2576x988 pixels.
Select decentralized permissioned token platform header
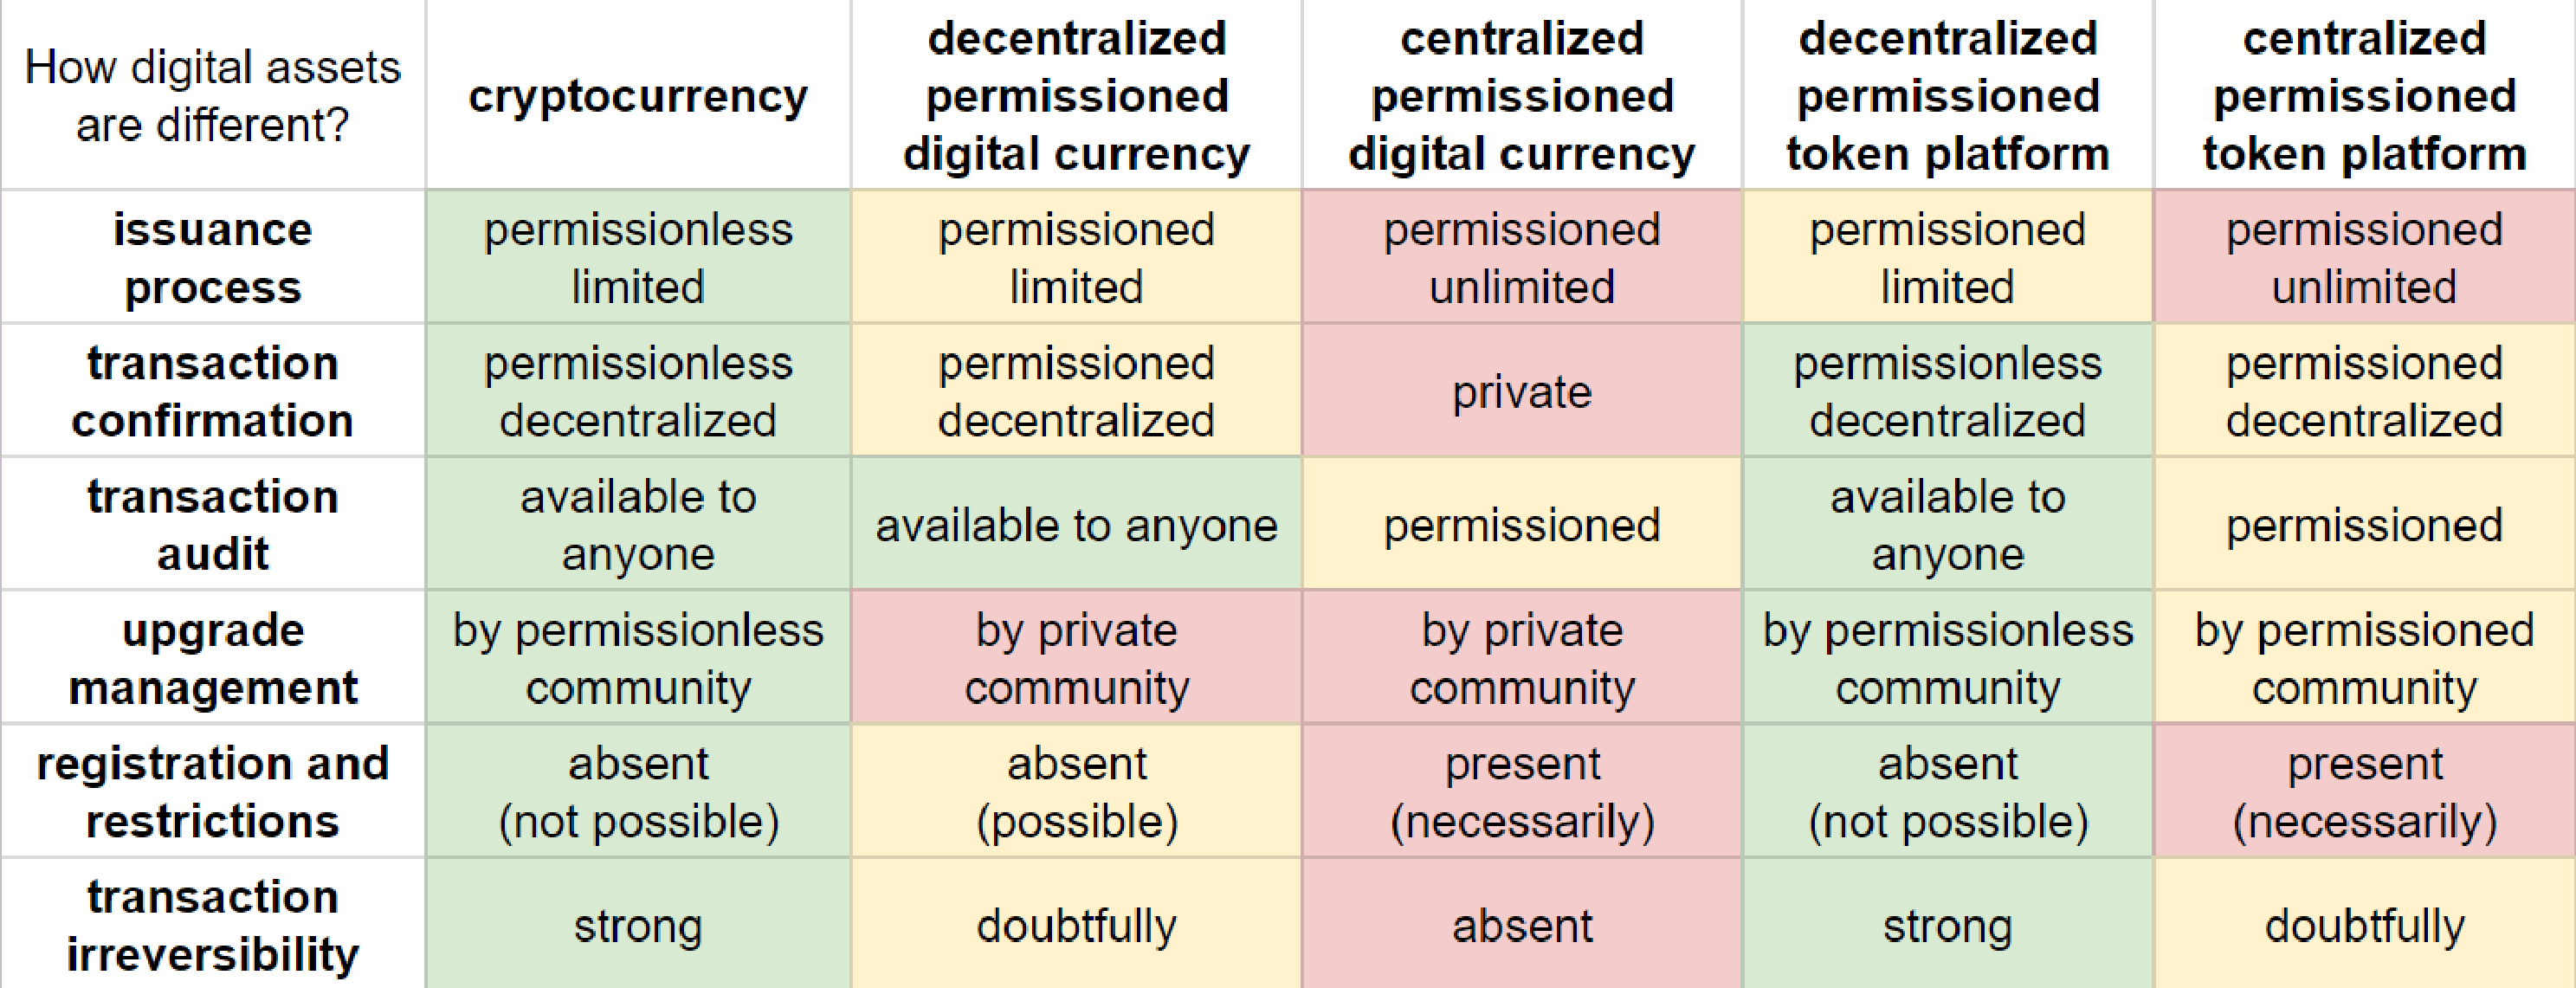[x=1947, y=95]
